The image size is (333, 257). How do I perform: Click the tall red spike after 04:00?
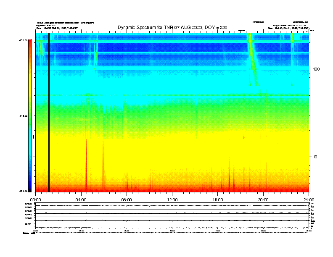click(x=86, y=165)
